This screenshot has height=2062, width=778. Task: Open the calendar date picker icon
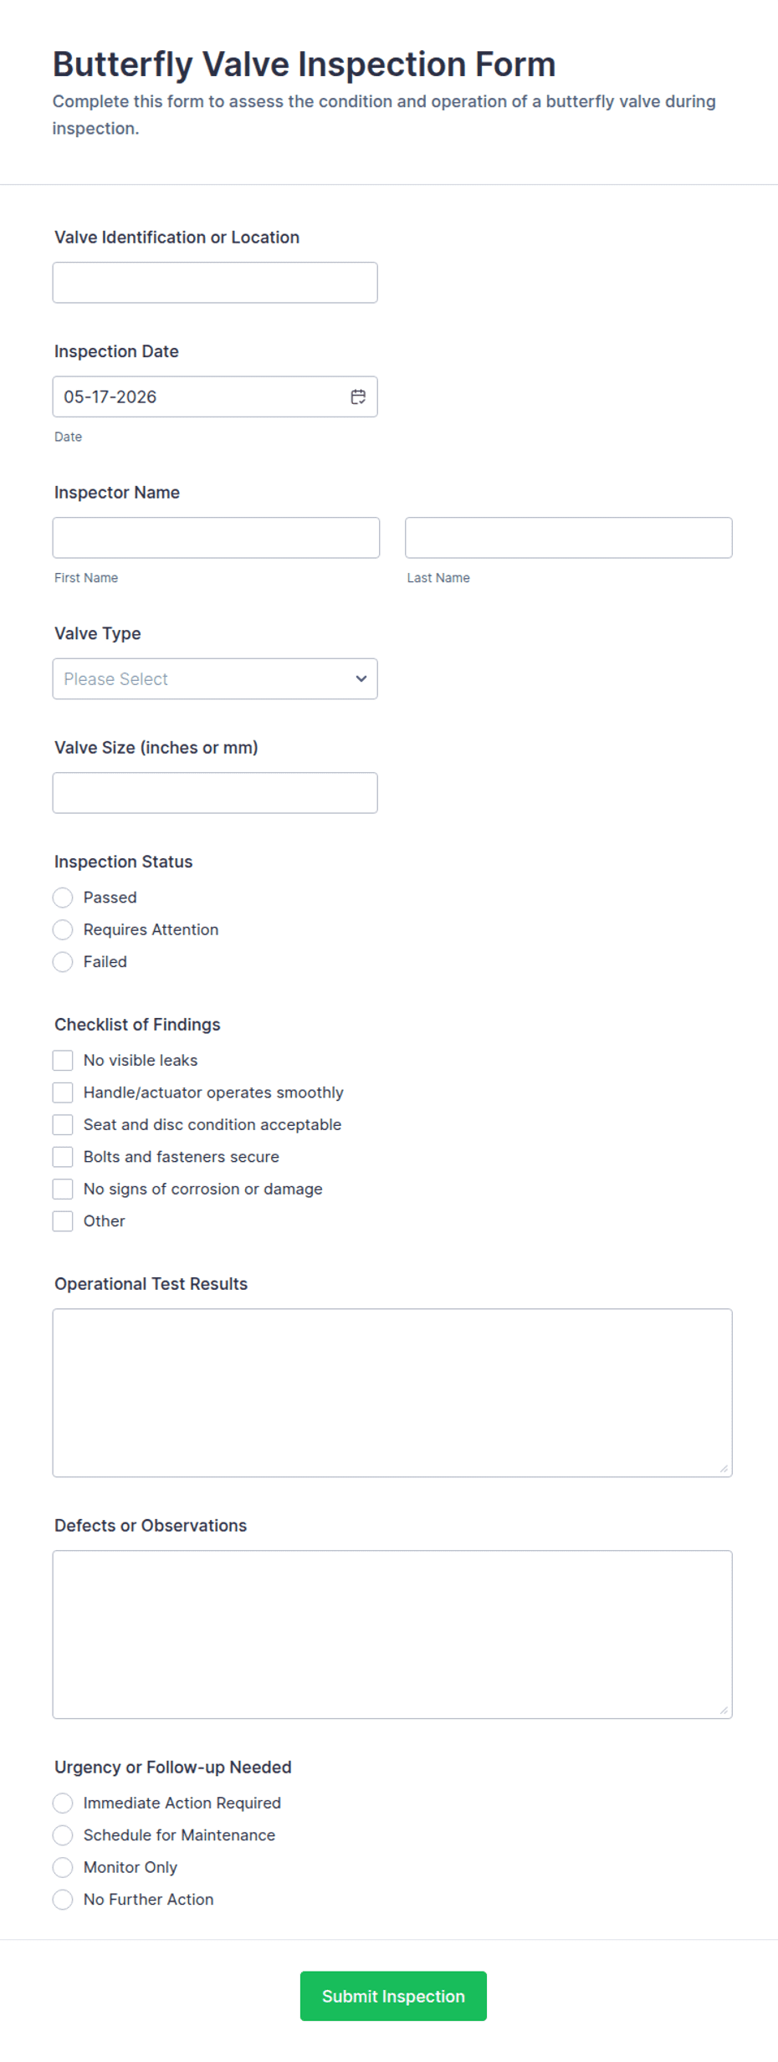(358, 397)
